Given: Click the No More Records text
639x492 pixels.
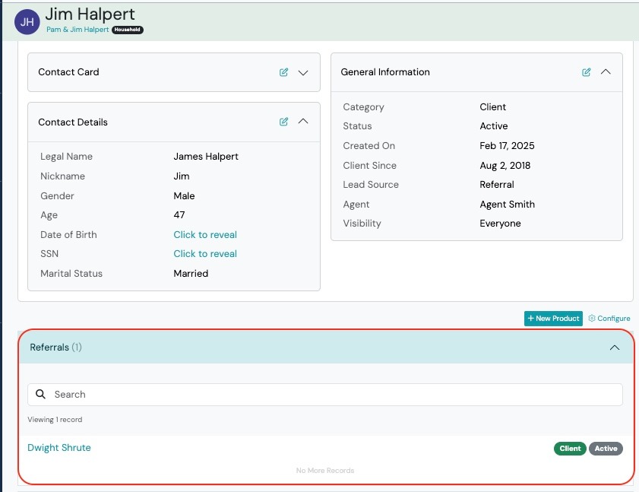Looking at the screenshot, I should tap(324, 471).
